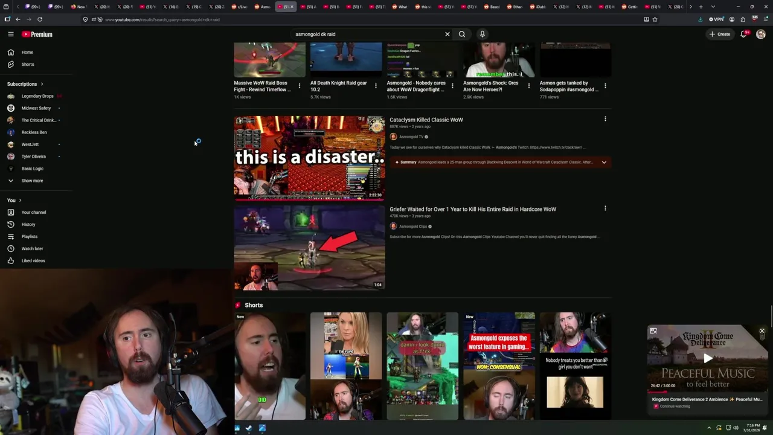Open Cataclysm Killed Classic WoW video title
The width and height of the screenshot is (773, 435).
coord(426,120)
